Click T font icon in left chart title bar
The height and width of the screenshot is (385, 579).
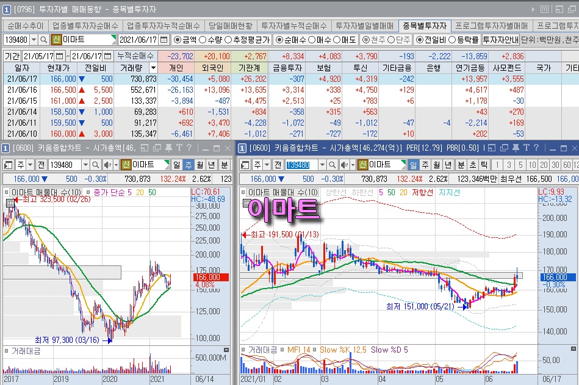(179, 148)
